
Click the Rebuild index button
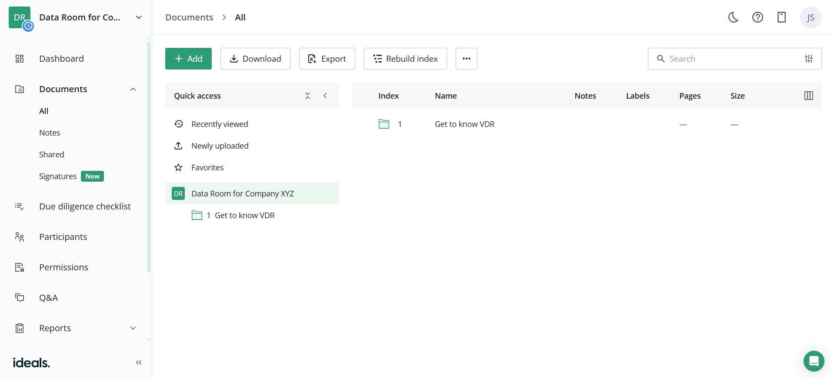point(405,59)
